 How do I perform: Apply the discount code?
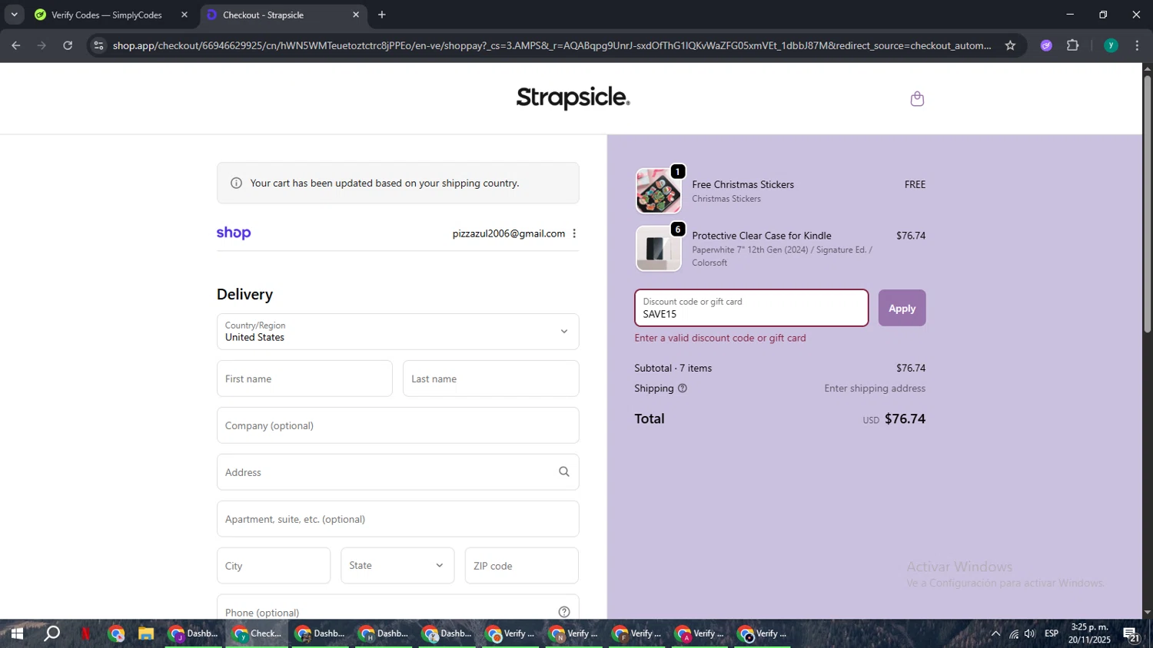tap(902, 308)
